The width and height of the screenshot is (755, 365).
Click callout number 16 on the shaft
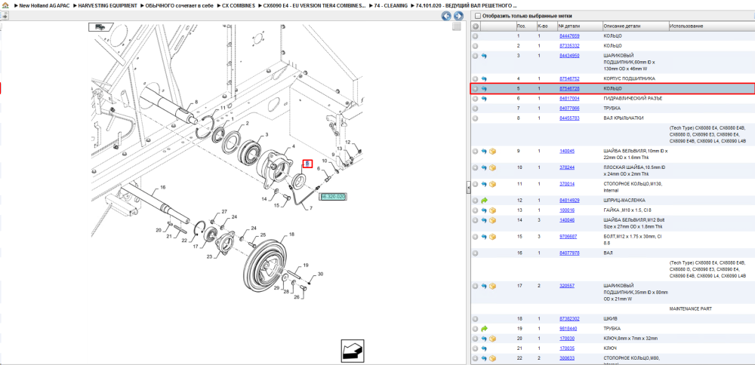(x=163, y=187)
